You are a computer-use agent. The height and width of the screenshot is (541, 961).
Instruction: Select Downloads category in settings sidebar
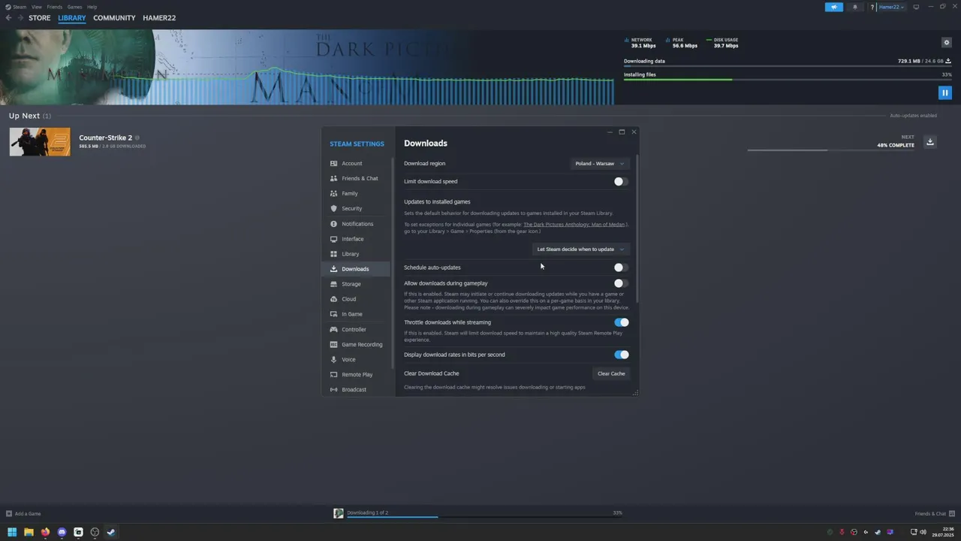pos(356,269)
